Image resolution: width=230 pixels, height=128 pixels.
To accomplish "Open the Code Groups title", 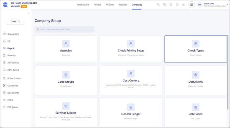I will click(66, 82).
